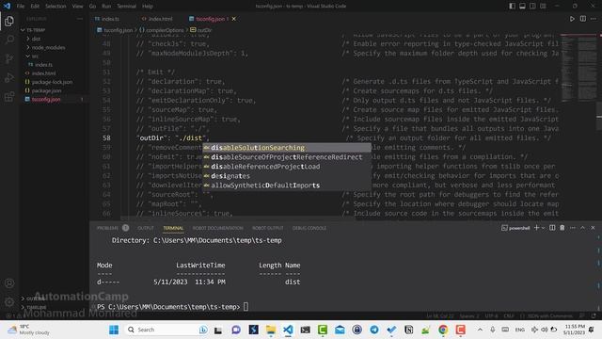Close the terminal panel

(593, 228)
